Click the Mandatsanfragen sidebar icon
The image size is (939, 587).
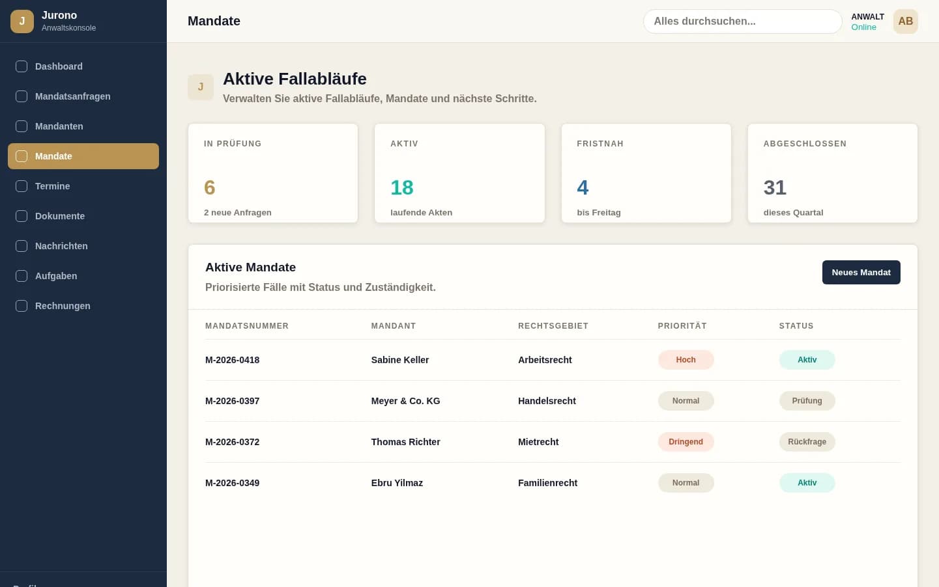(22, 96)
